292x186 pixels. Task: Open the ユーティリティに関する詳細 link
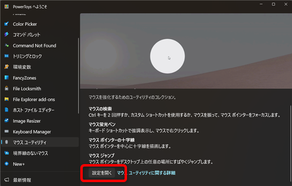coord(146,173)
